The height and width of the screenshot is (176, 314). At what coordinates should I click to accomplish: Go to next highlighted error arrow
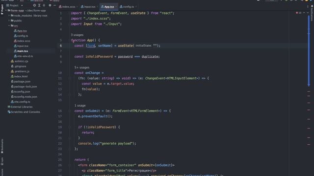[x=308, y=13]
